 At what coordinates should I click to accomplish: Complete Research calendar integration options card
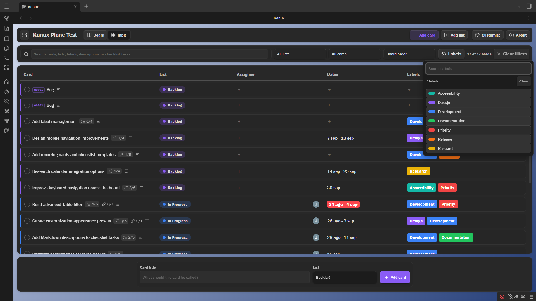click(x=27, y=171)
